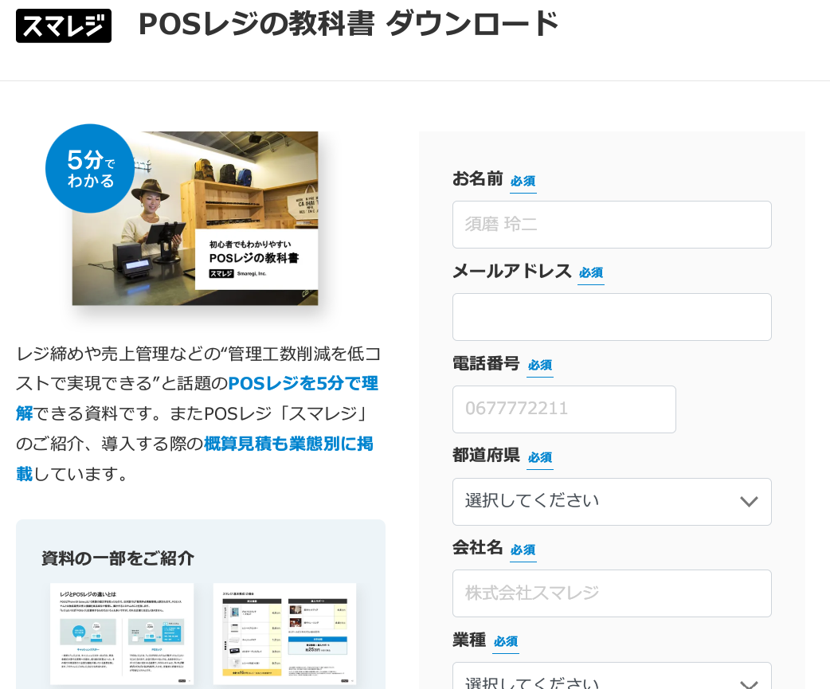Select the 電話番号 input field
This screenshot has height=689, width=830.
point(563,409)
